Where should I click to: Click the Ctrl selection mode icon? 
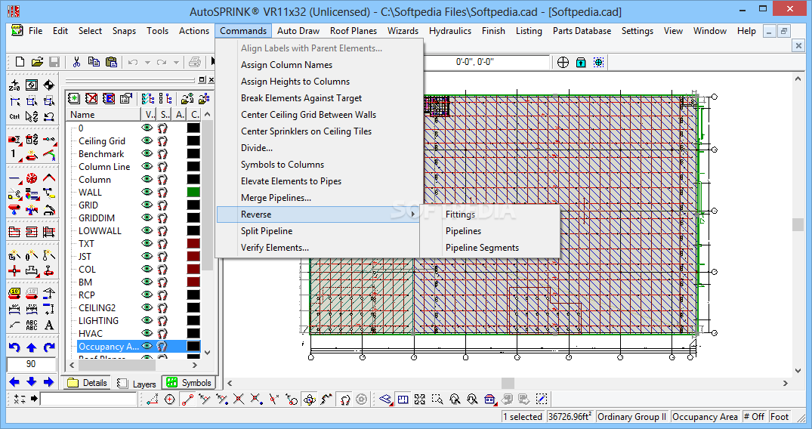coord(14,116)
